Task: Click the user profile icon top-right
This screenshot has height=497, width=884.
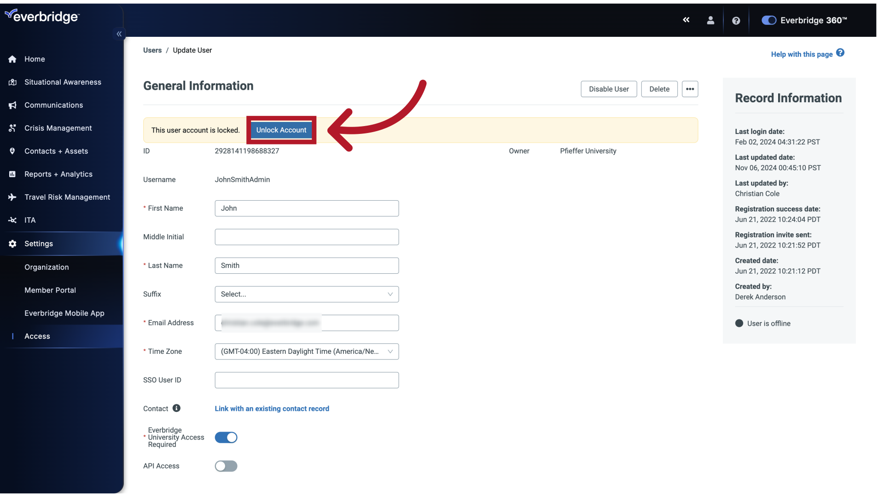Action: tap(710, 20)
